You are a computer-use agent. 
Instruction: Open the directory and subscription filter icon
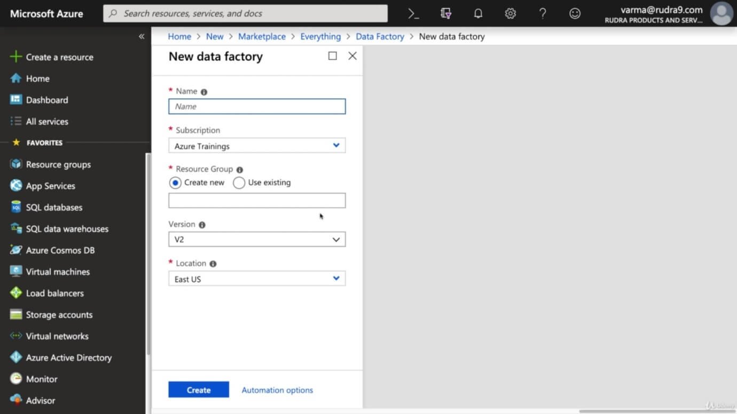click(x=446, y=14)
